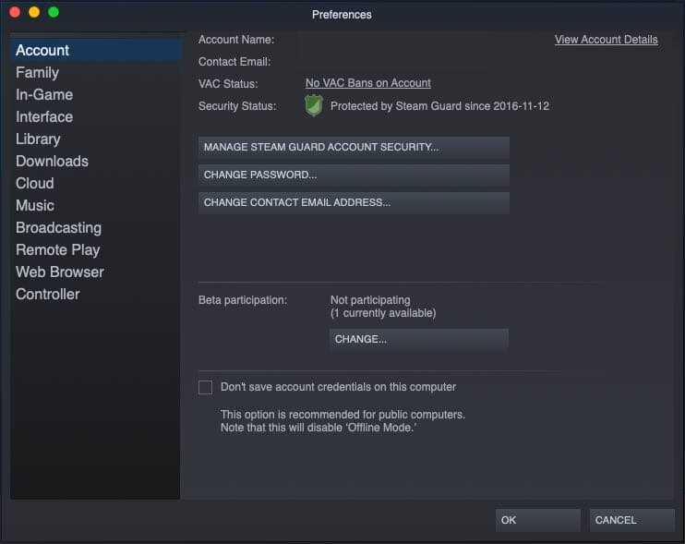Select the Controller category
685x544 pixels.
click(95, 295)
